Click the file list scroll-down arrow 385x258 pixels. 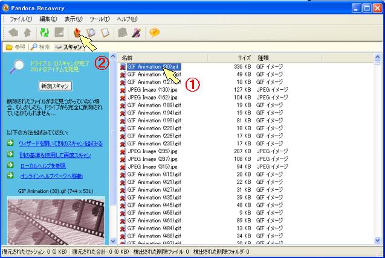point(377,241)
